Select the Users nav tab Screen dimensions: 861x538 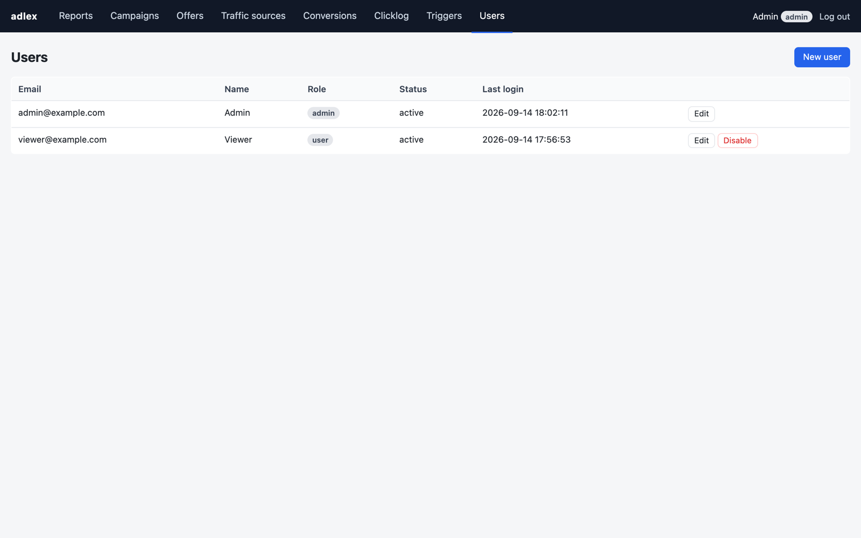(x=492, y=16)
